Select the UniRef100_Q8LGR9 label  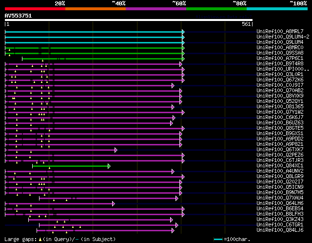280,177
